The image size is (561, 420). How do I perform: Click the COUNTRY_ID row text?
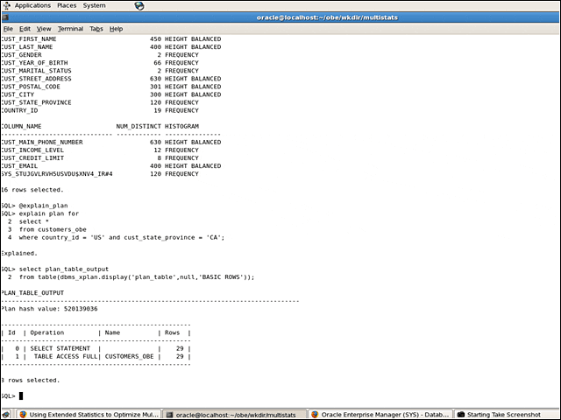coord(100,110)
